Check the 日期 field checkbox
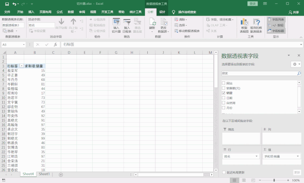The height and width of the screenshot is (183, 304). click(224, 98)
